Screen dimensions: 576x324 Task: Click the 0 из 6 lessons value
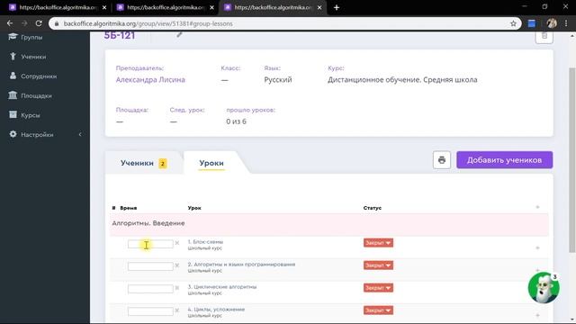click(x=236, y=121)
